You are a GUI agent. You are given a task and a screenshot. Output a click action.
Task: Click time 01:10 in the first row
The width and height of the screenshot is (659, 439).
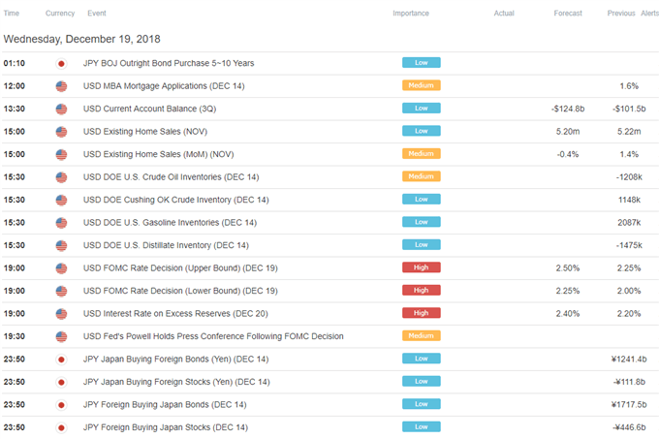(15, 63)
